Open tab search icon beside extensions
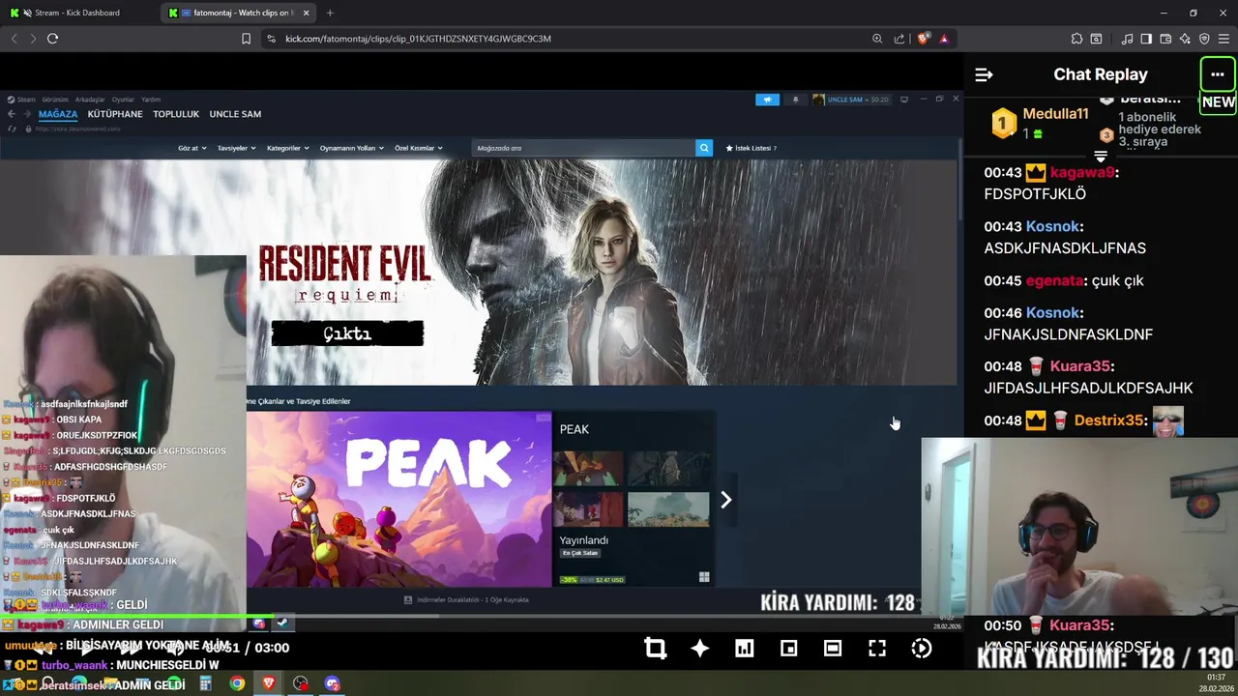The height and width of the screenshot is (696, 1238). [1096, 39]
